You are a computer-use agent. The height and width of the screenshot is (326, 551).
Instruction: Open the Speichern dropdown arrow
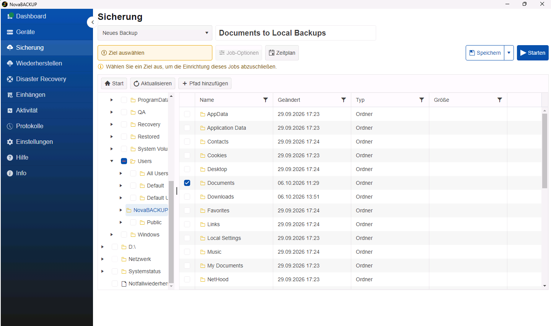(509, 53)
